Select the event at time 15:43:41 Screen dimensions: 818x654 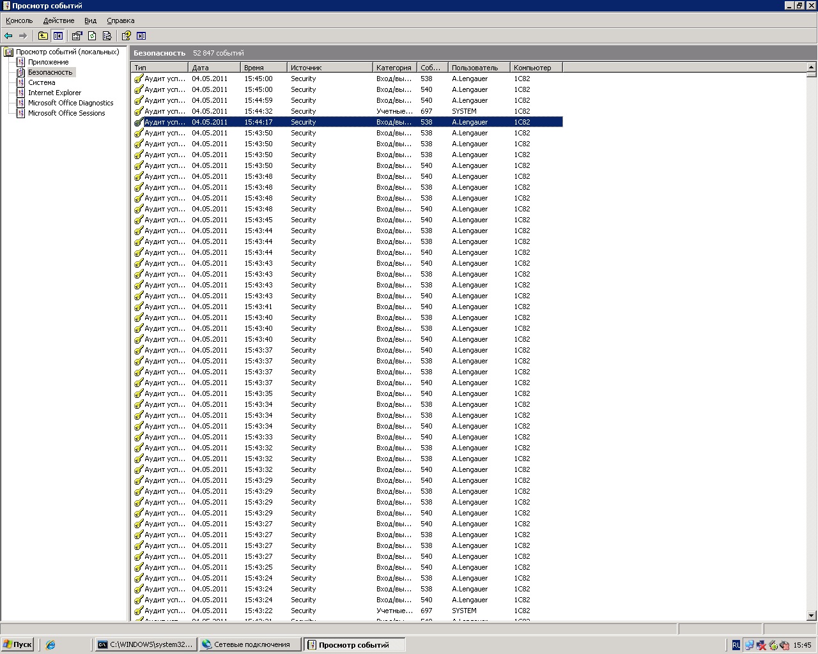[347, 307]
